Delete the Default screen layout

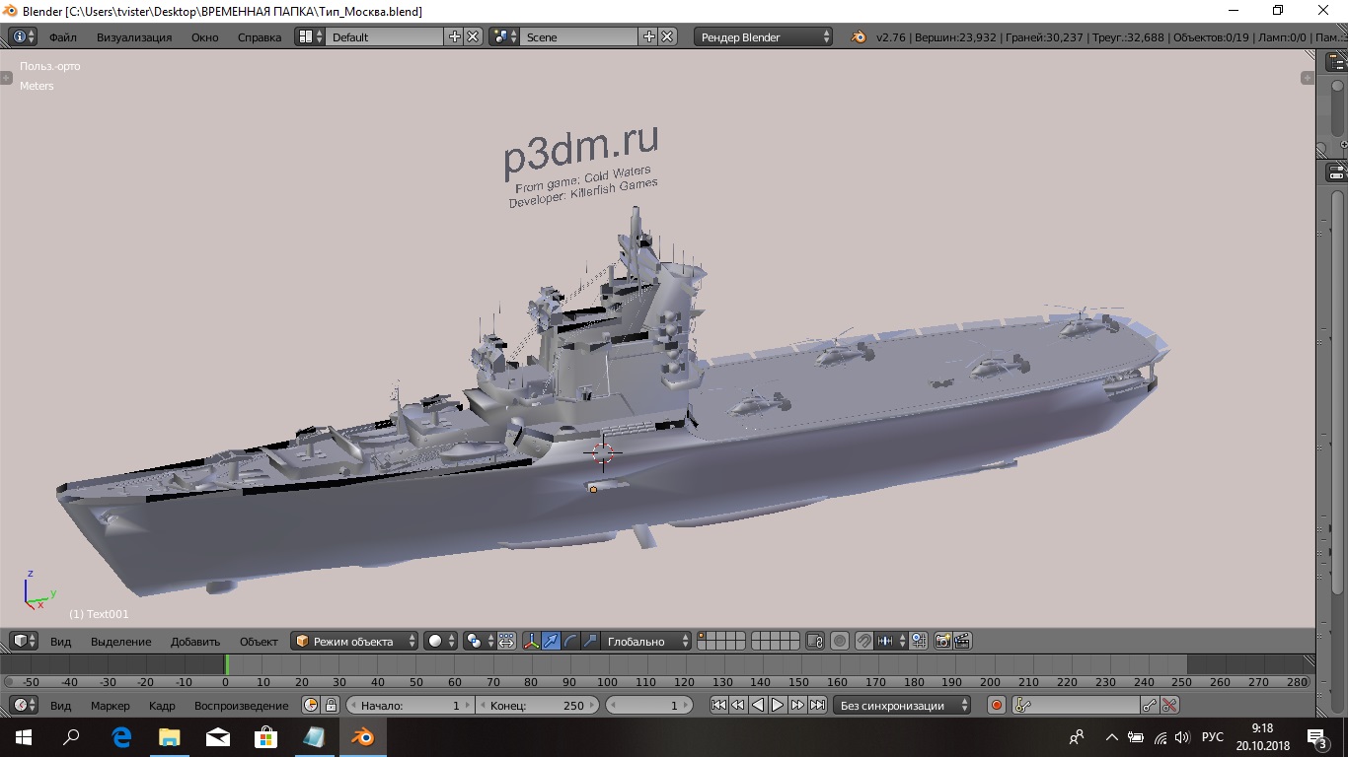point(474,36)
